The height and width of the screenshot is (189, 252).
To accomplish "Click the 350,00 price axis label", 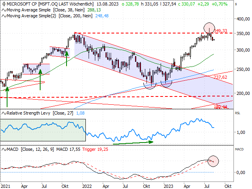I will click(243, 33).
